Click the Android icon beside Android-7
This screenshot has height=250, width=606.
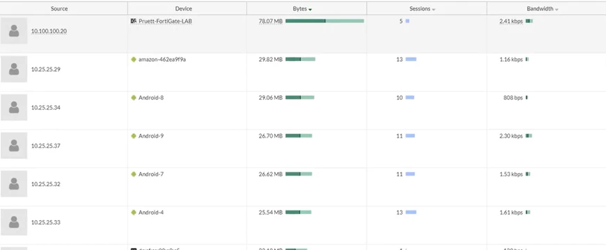coord(134,174)
